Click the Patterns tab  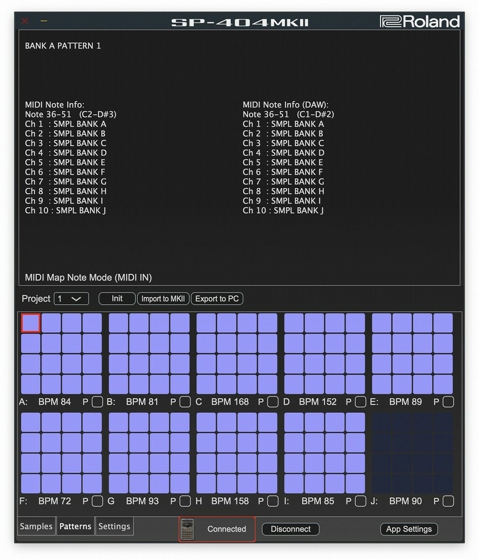(75, 526)
